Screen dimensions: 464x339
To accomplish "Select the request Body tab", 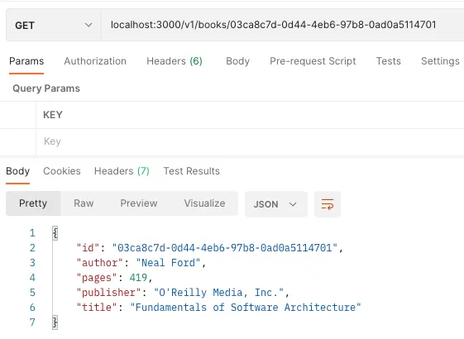I will coord(237,61).
